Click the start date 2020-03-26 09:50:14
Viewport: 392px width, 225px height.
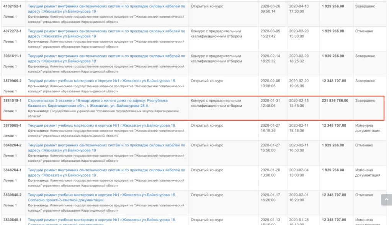(x=270, y=9)
